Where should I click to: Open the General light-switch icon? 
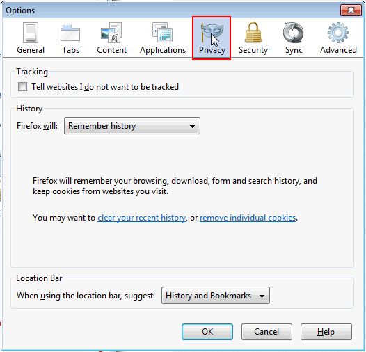click(31, 33)
